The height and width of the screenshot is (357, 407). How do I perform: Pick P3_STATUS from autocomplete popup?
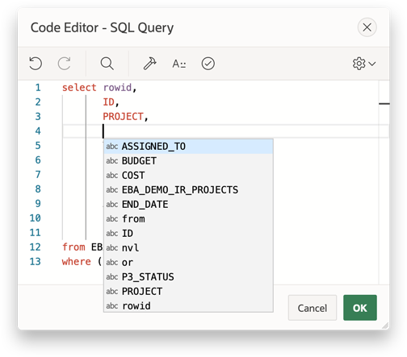point(188,276)
